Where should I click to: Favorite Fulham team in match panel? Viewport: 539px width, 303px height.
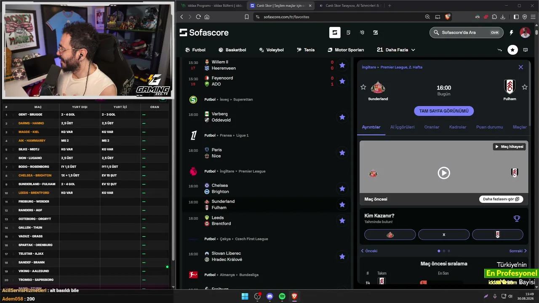(525, 87)
